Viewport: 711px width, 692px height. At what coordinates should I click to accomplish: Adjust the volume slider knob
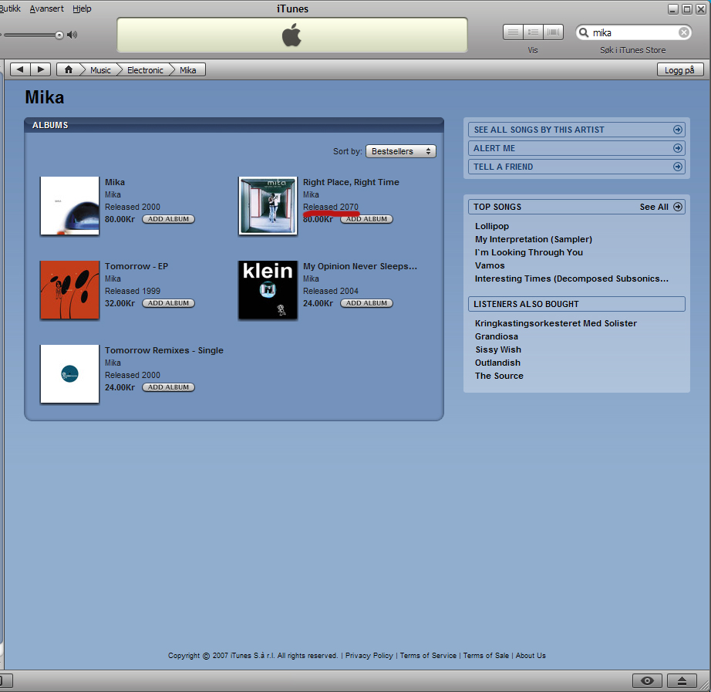[x=59, y=35]
